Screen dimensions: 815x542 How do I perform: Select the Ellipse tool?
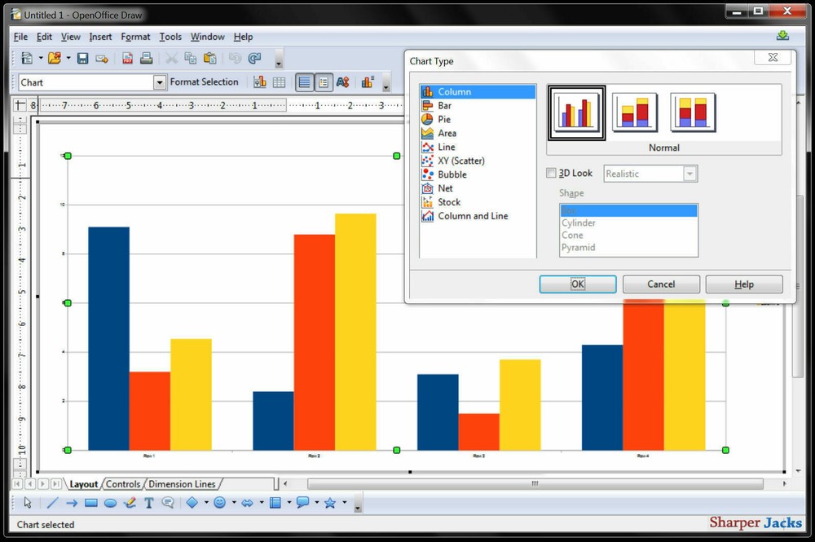111,503
